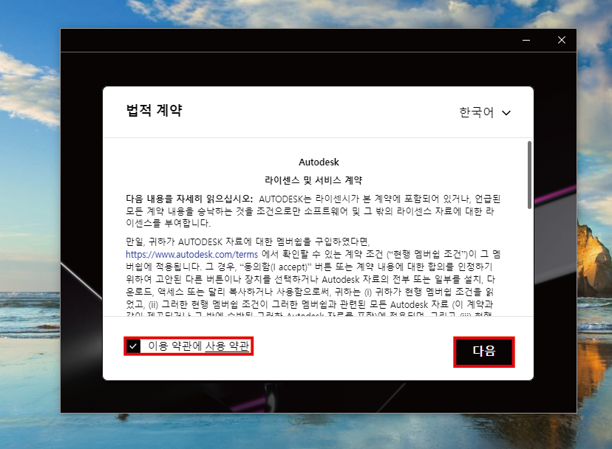Open the autodesk.com/terms hyperlink

click(x=191, y=254)
